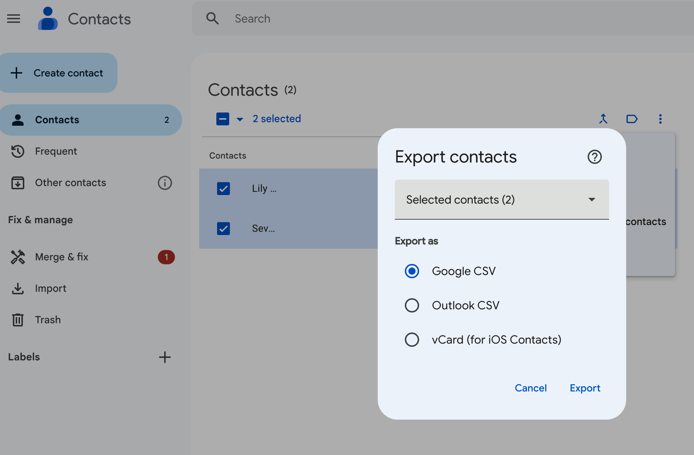
Task: Open the Selected contacts dropdown
Action: point(501,200)
